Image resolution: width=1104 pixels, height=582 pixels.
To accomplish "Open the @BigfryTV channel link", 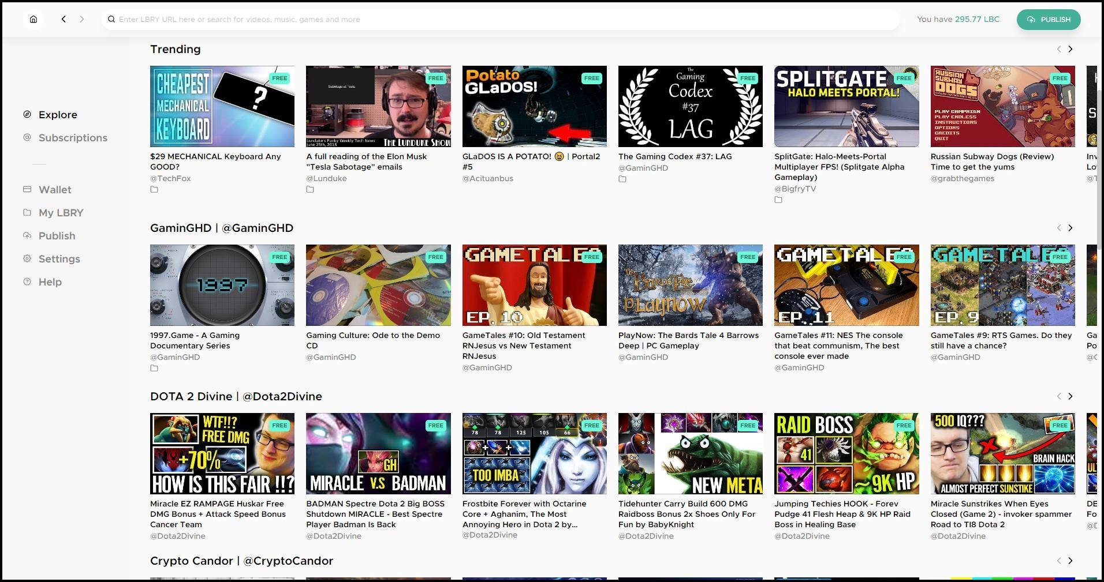I will tap(795, 189).
